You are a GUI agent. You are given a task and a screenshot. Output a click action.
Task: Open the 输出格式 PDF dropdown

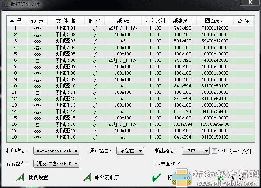coord(196,151)
